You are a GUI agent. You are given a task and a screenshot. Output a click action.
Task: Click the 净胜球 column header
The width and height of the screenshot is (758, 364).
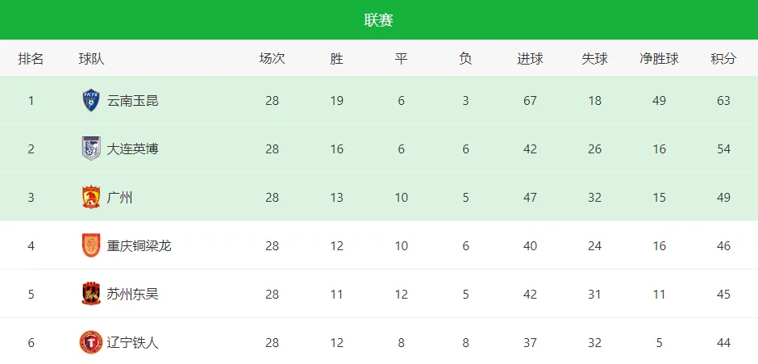click(x=659, y=59)
